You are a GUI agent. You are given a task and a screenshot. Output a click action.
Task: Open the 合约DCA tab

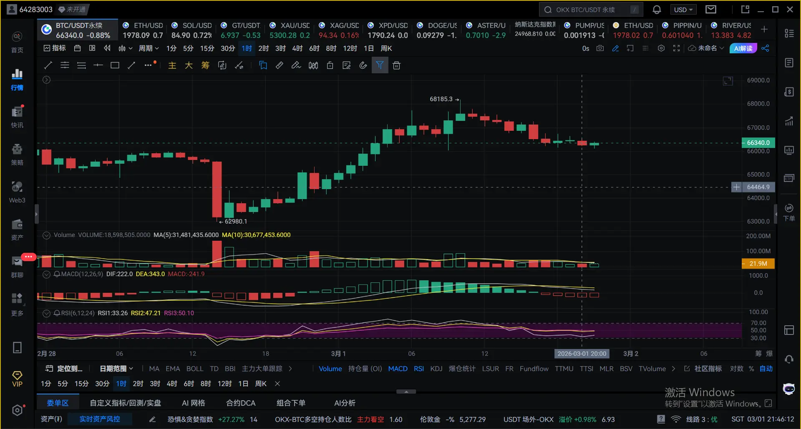coord(241,403)
